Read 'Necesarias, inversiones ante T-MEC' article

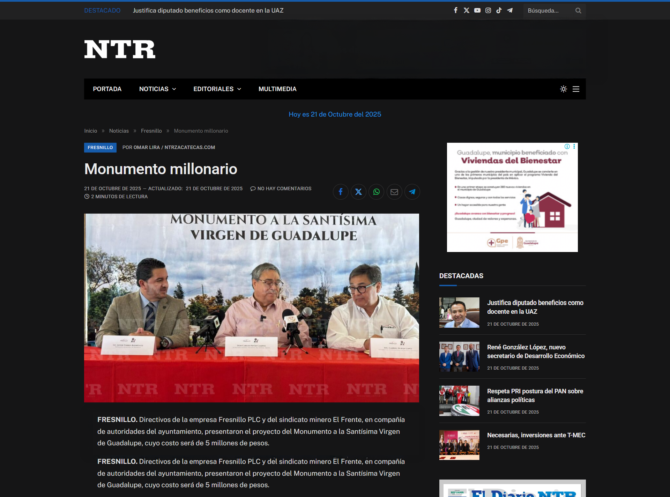[536, 435]
